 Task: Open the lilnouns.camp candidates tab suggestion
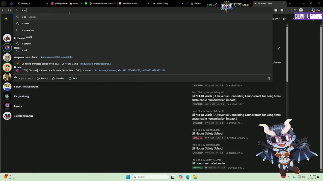[x=143, y=57]
